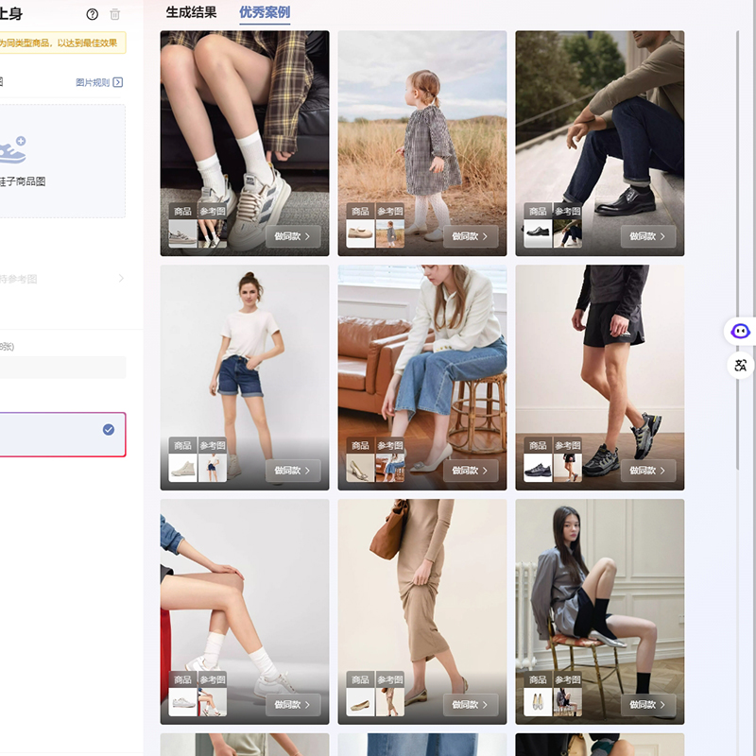Image resolution: width=756 pixels, height=756 pixels.
Task: Open 商品 white sneaker thumbnail on crossed legs card
Action: (x=182, y=702)
